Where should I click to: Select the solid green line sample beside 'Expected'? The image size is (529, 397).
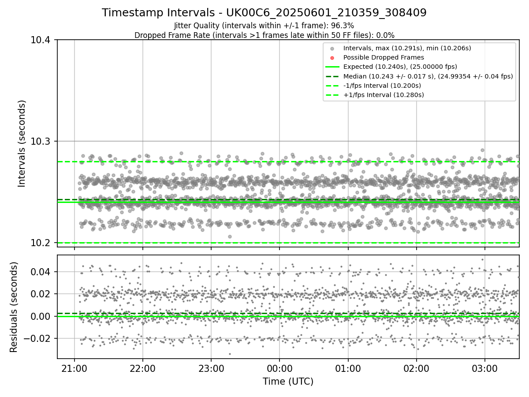(x=332, y=67)
